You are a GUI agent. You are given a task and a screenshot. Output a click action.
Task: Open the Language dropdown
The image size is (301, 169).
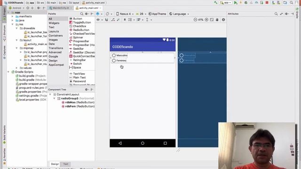[179, 14]
